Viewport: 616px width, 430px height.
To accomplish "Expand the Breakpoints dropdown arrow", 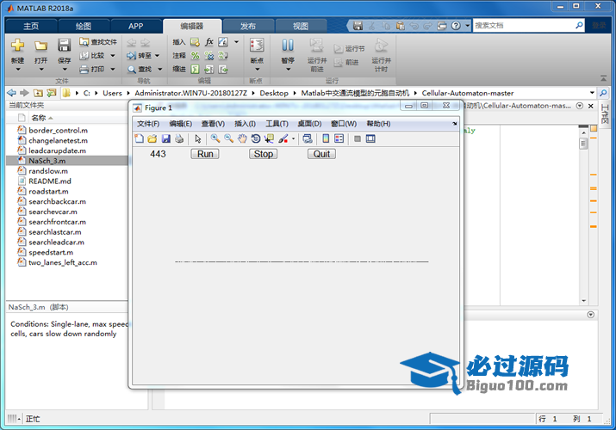I will 258,70.
